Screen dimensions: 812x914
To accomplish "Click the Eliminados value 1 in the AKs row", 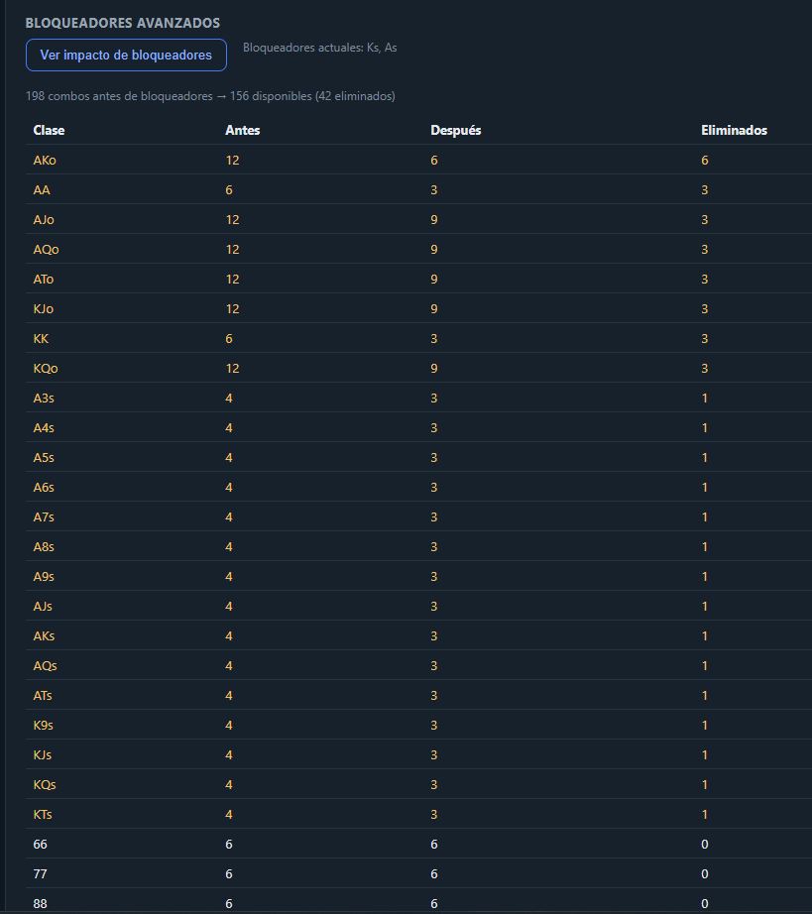I will click(705, 636).
